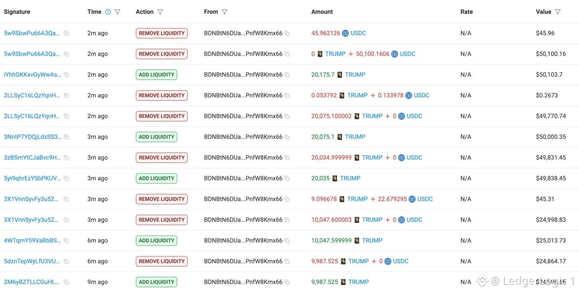Image resolution: width=579 pixels, height=292 pixels.
Task: Click the From address in the $50,000.35 row
Action: (243, 137)
